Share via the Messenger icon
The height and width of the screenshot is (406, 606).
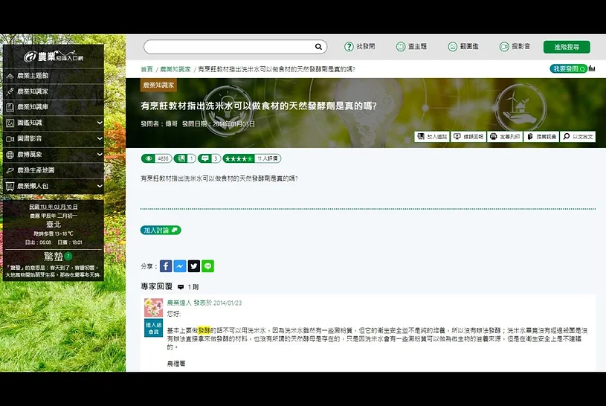coord(180,266)
